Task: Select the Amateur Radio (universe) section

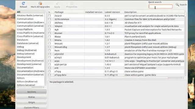Action: (30, 15)
